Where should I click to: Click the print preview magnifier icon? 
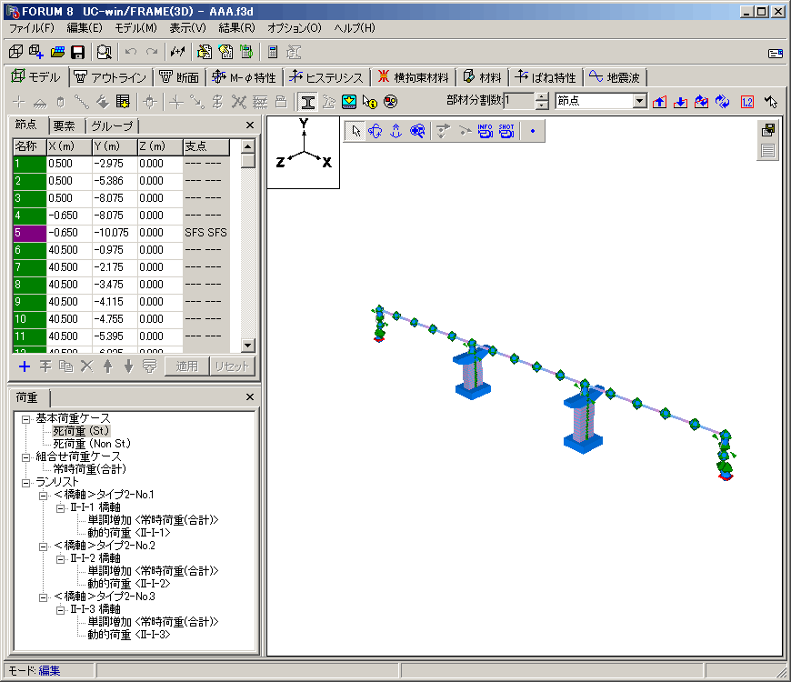click(x=105, y=52)
